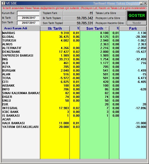Click the Kurum Bul search field
The height and width of the screenshot is (164, 149).
tap(28, 13)
